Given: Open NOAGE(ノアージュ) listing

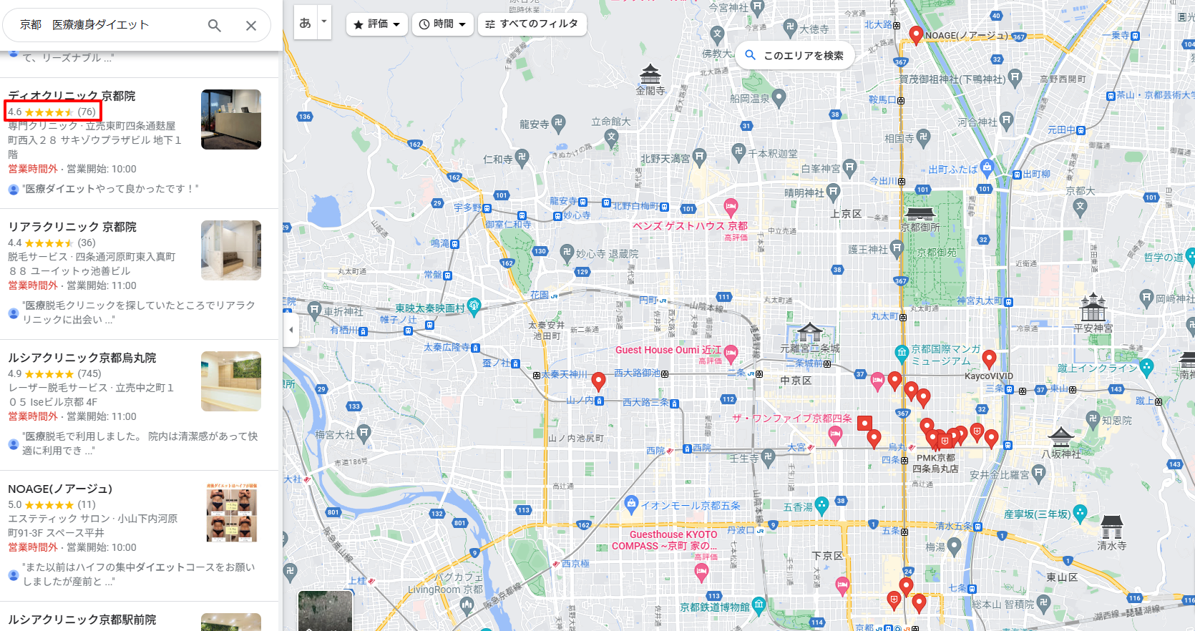Looking at the screenshot, I should pyautogui.click(x=60, y=489).
